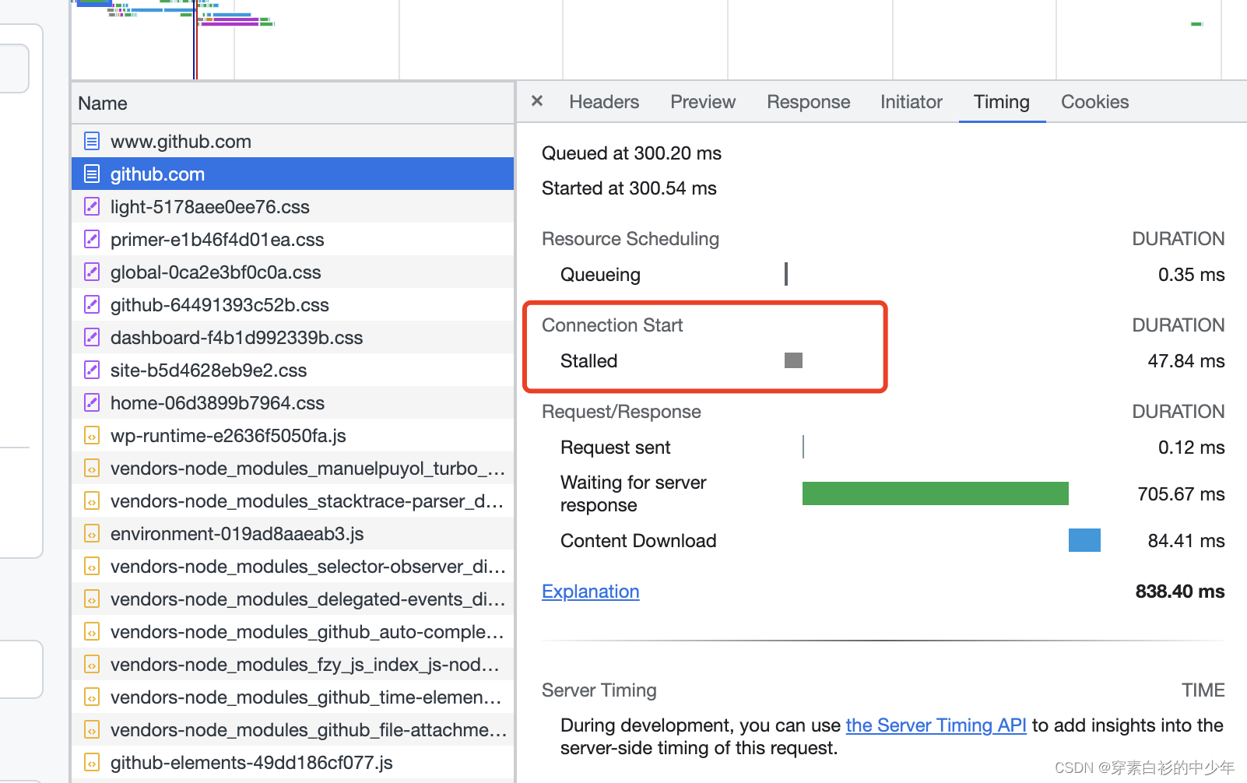The width and height of the screenshot is (1247, 783).
Task: Click script icon for github-elements-49dd186cf077.js
Action: [92, 763]
